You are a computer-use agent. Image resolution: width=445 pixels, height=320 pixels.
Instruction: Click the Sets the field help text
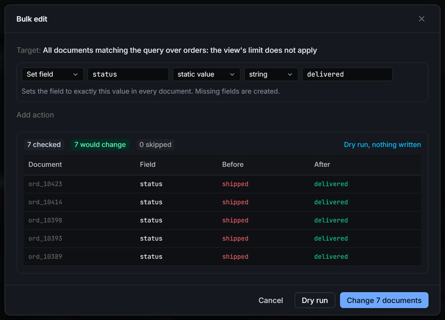[x=151, y=91]
